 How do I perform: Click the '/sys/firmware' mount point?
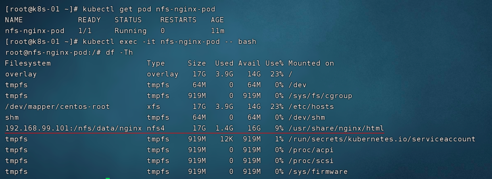(x=318, y=171)
